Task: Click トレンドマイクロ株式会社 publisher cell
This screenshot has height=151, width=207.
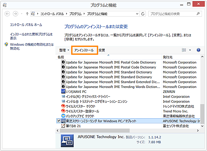Action: [x=178, y=106]
